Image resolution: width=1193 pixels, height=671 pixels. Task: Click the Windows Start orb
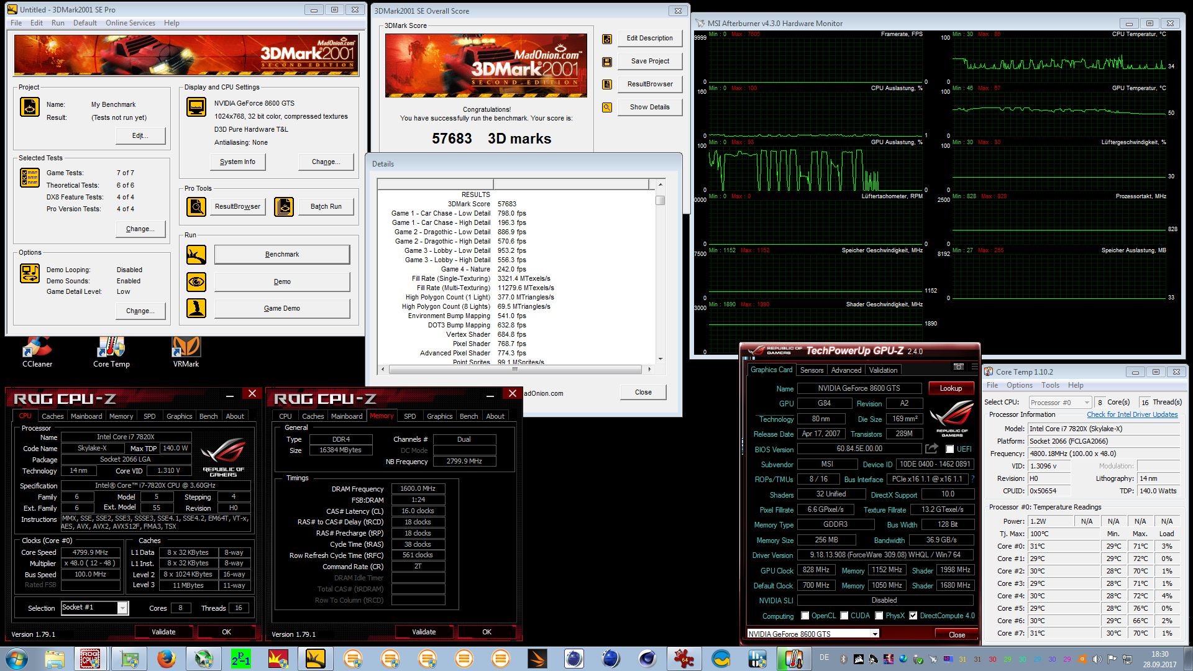[x=17, y=659]
